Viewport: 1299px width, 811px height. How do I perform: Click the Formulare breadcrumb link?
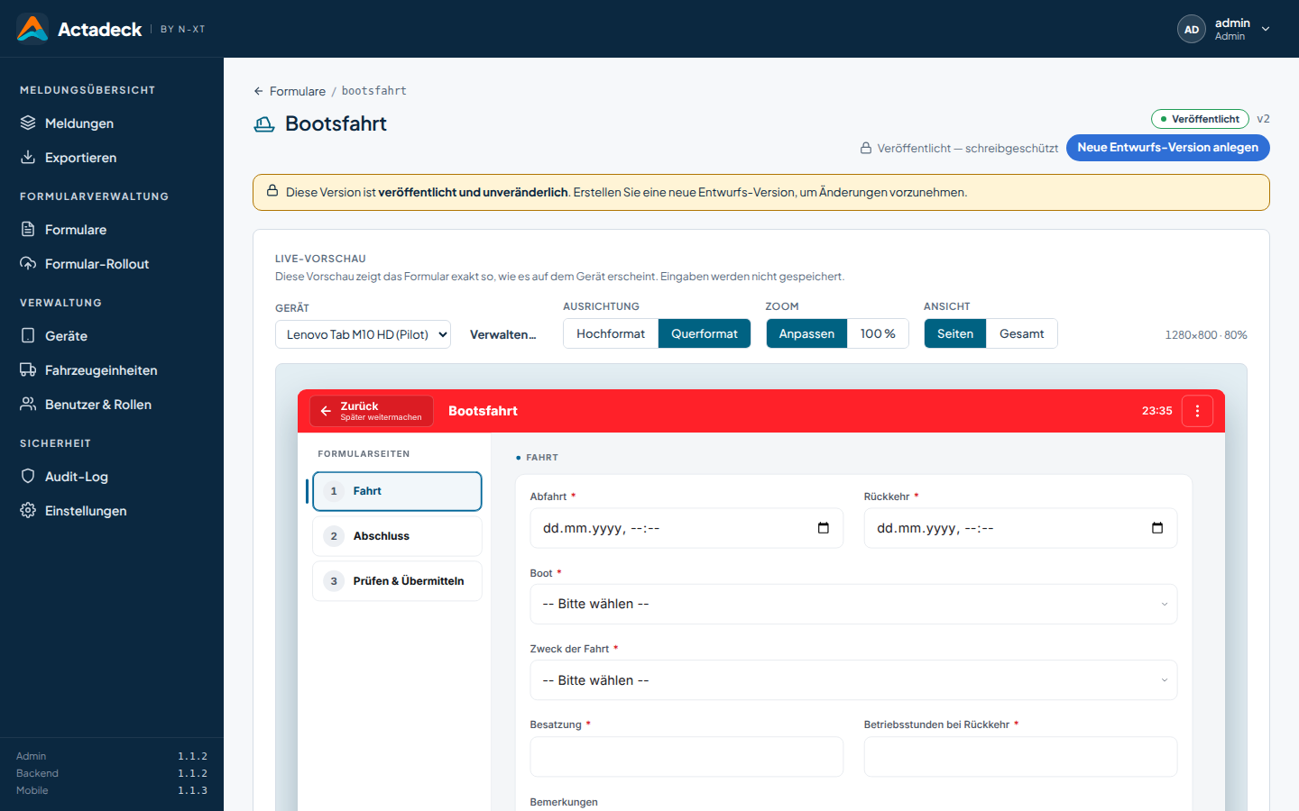[298, 91]
